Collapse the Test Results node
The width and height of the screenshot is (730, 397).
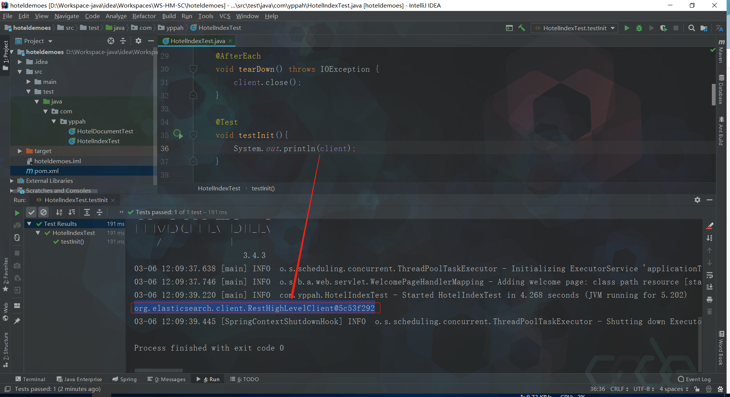tap(29, 224)
